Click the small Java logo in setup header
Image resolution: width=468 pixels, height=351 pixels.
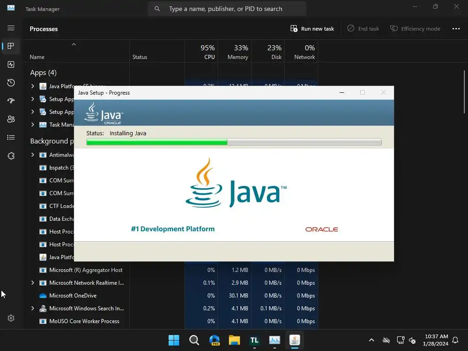point(104,113)
